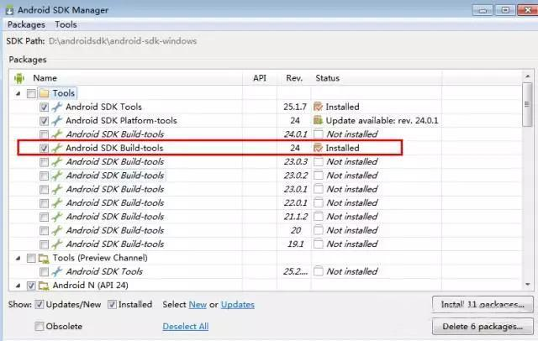This screenshot has width=538, height=341.
Task: Click the packages list scrollbar thumb
Action: coord(527,104)
